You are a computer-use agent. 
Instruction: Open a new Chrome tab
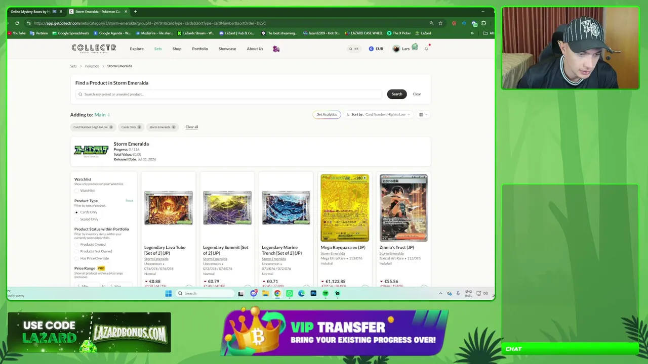(135, 12)
